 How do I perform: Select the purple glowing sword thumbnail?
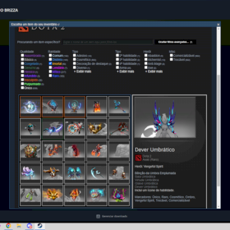point(52,129)
